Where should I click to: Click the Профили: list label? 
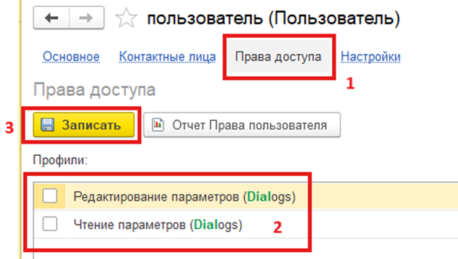click(x=61, y=159)
